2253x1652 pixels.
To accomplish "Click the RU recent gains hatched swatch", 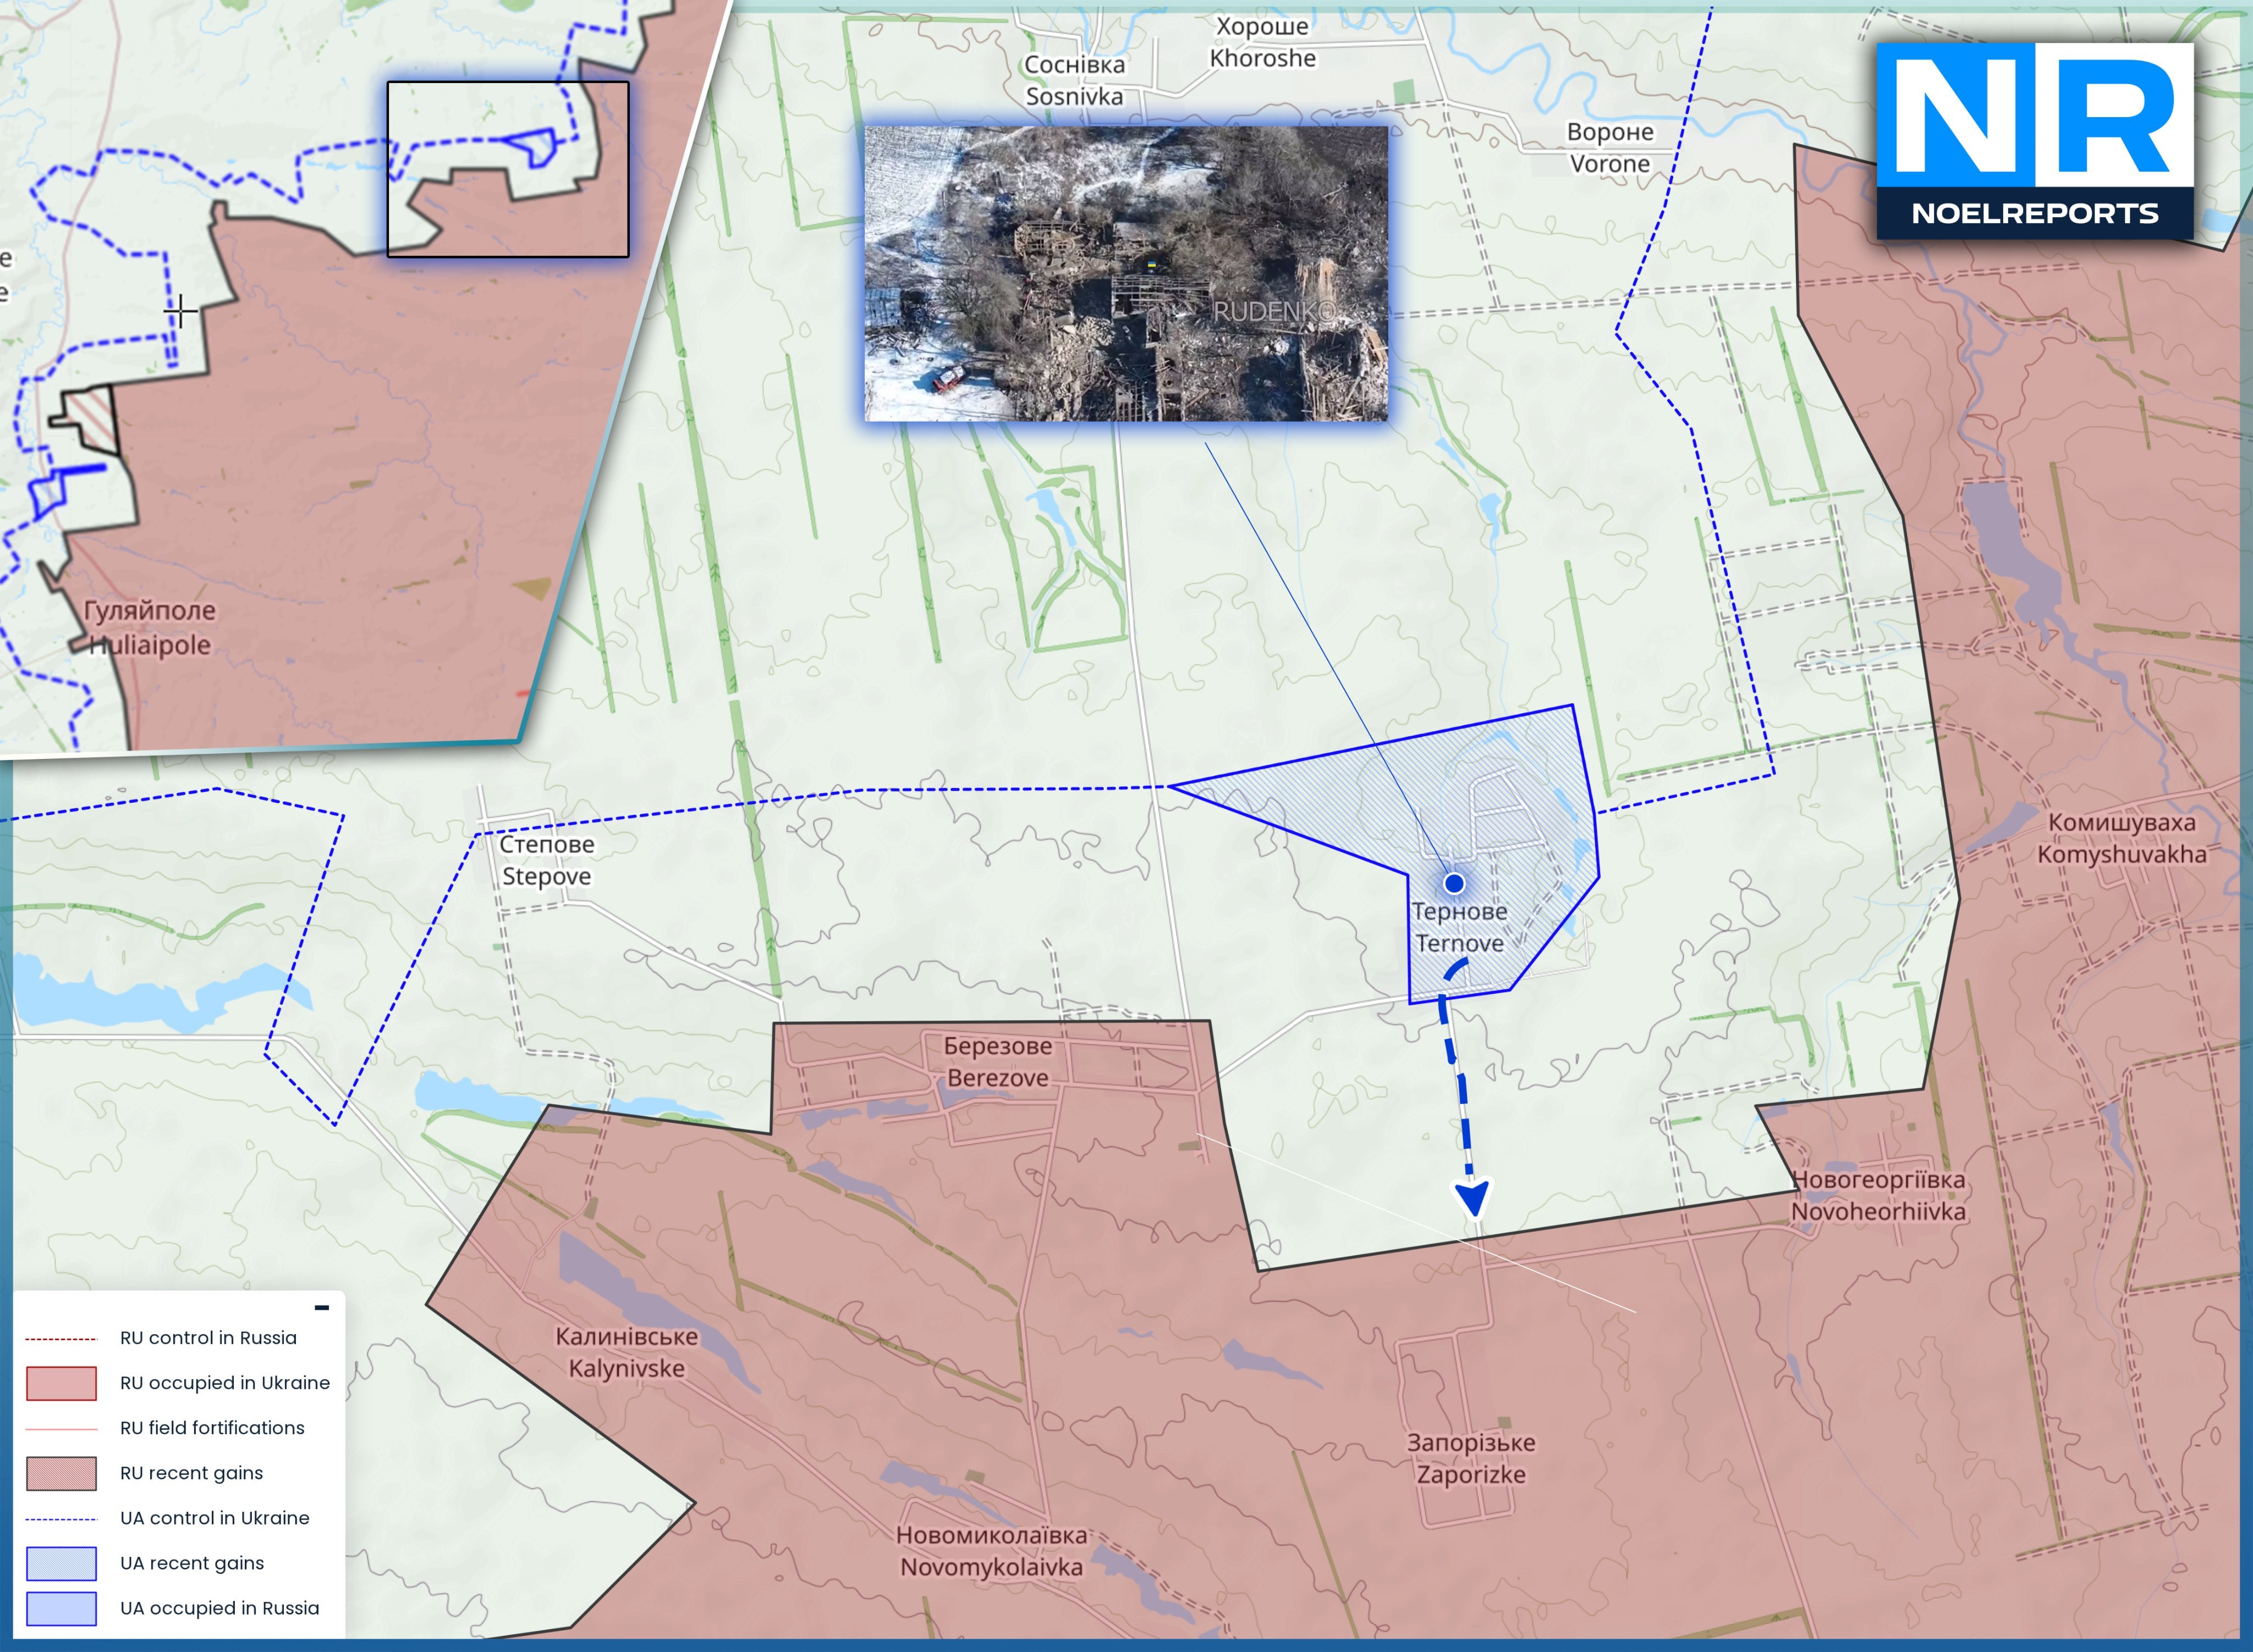I will pyautogui.click(x=61, y=1473).
